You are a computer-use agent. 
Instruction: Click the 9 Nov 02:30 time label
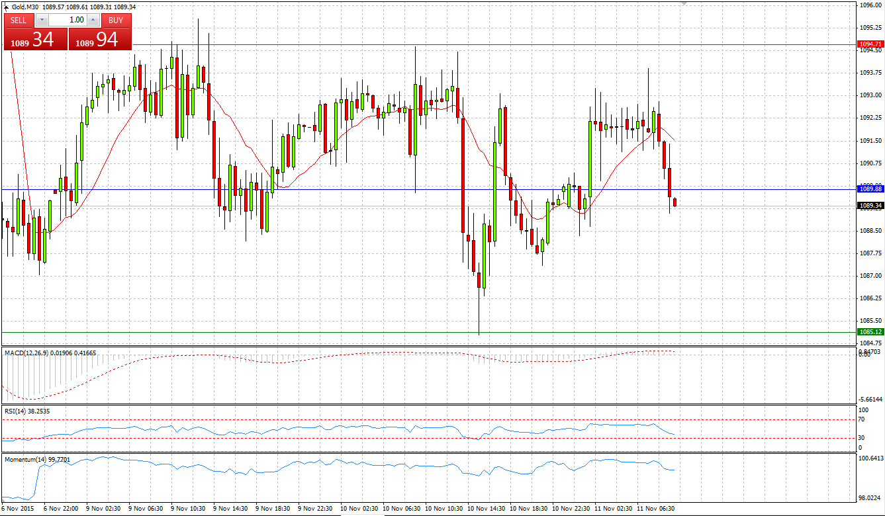(x=103, y=509)
